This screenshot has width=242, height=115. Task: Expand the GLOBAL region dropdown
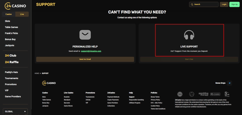pos(15,111)
